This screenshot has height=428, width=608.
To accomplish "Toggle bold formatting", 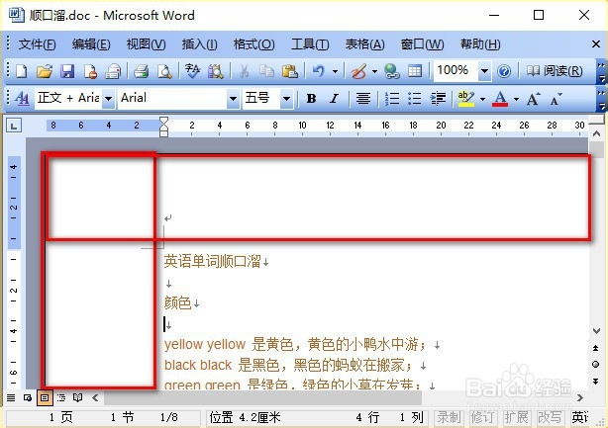I will coord(311,98).
